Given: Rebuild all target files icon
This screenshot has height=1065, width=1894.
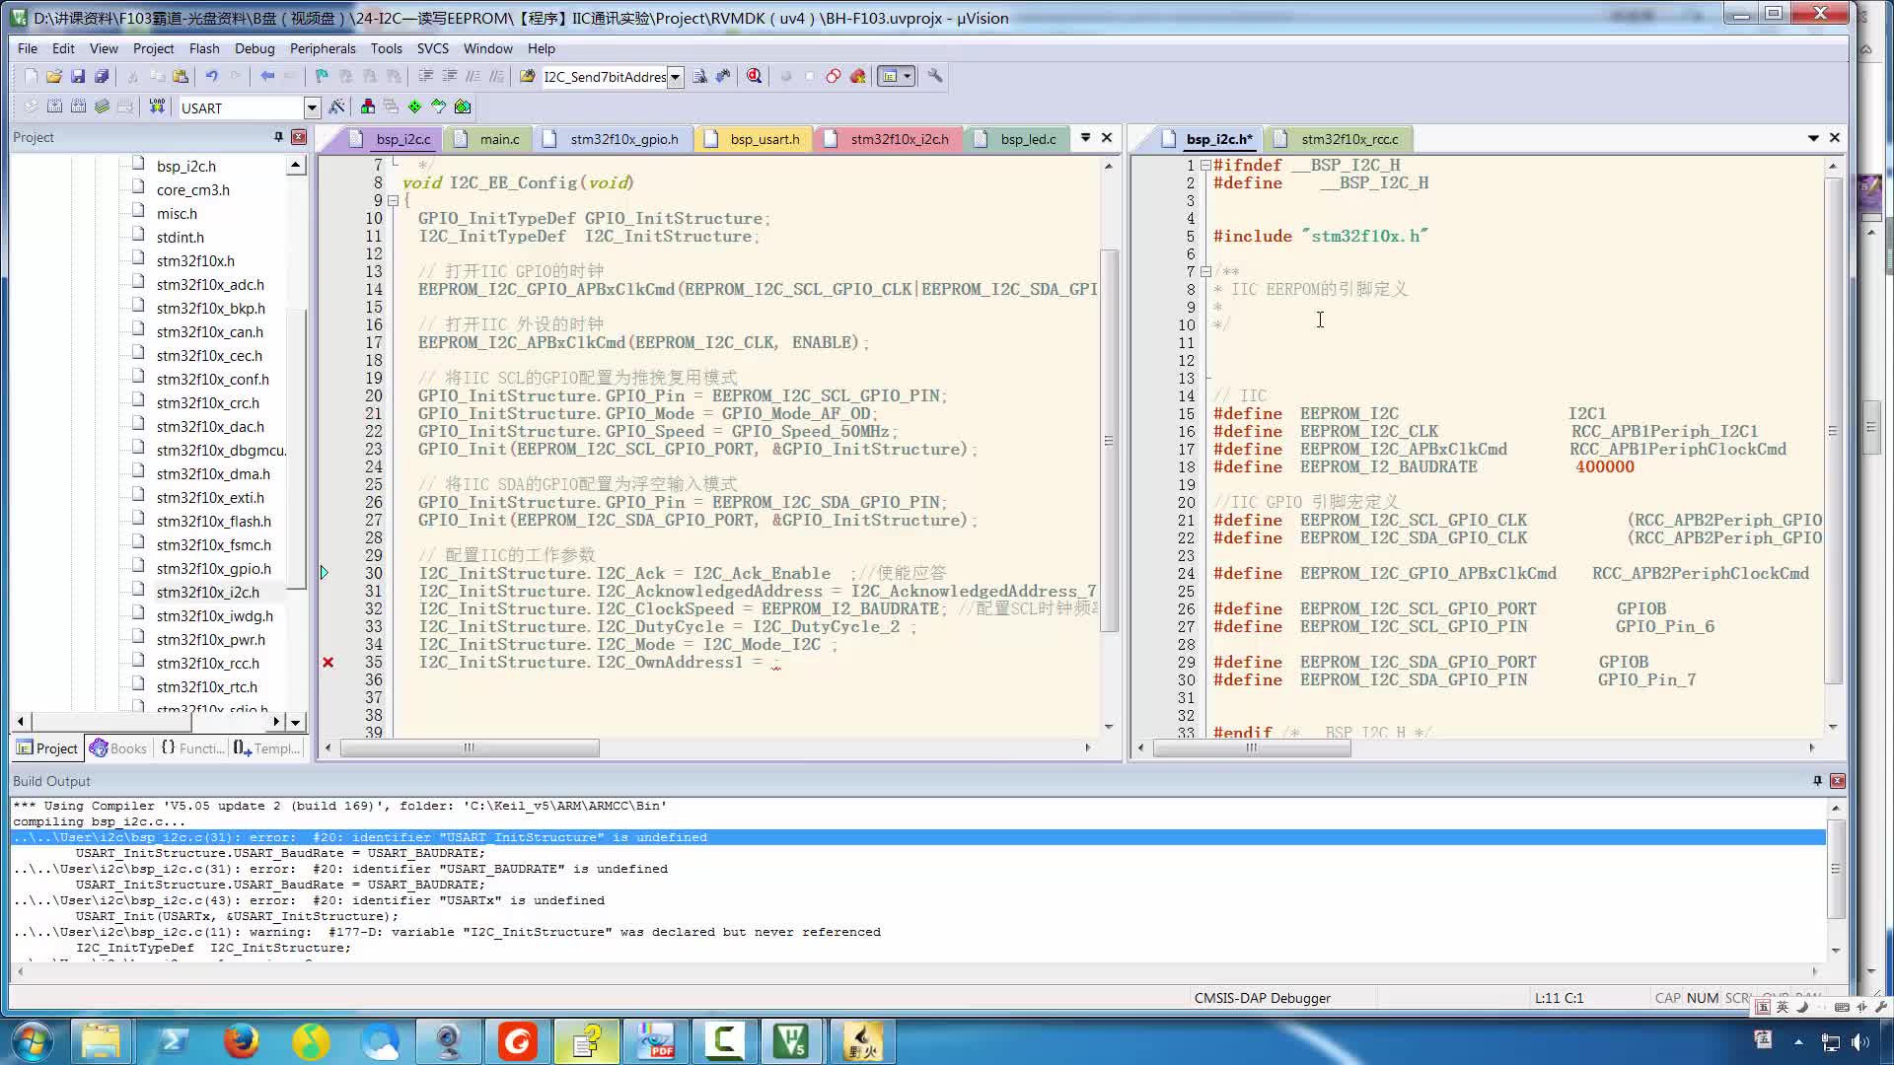Looking at the screenshot, I should (x=78, y=106).
